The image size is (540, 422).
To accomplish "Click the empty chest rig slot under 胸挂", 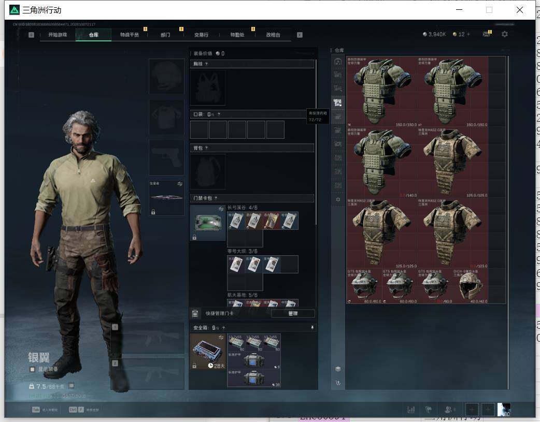I will 208,88.
